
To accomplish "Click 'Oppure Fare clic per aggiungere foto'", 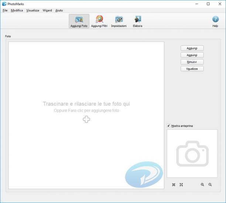I will 86,110.
